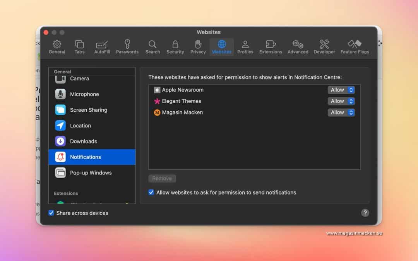The width and height of the screenshot is (418, 261).
Task: Open the General preferences gear icon
Action: pos(57,44)
